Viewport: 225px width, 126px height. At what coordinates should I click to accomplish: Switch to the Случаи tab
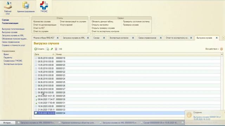click(x=96, y=38)
